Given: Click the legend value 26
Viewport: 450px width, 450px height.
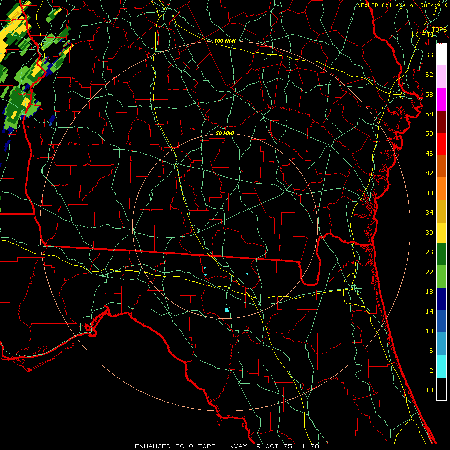Looking at the screenshot, I should (429, 252).
